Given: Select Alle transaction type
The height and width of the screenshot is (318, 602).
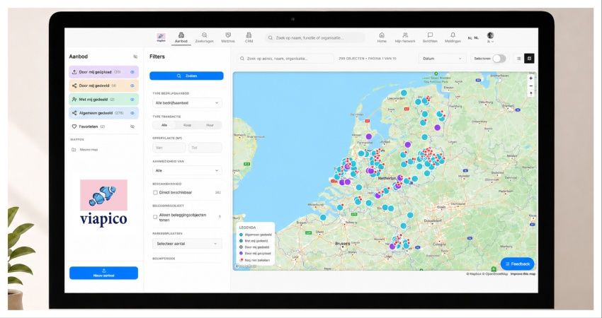Looking at the screenshot, I should pyautogui.click(x=164, y=125).
